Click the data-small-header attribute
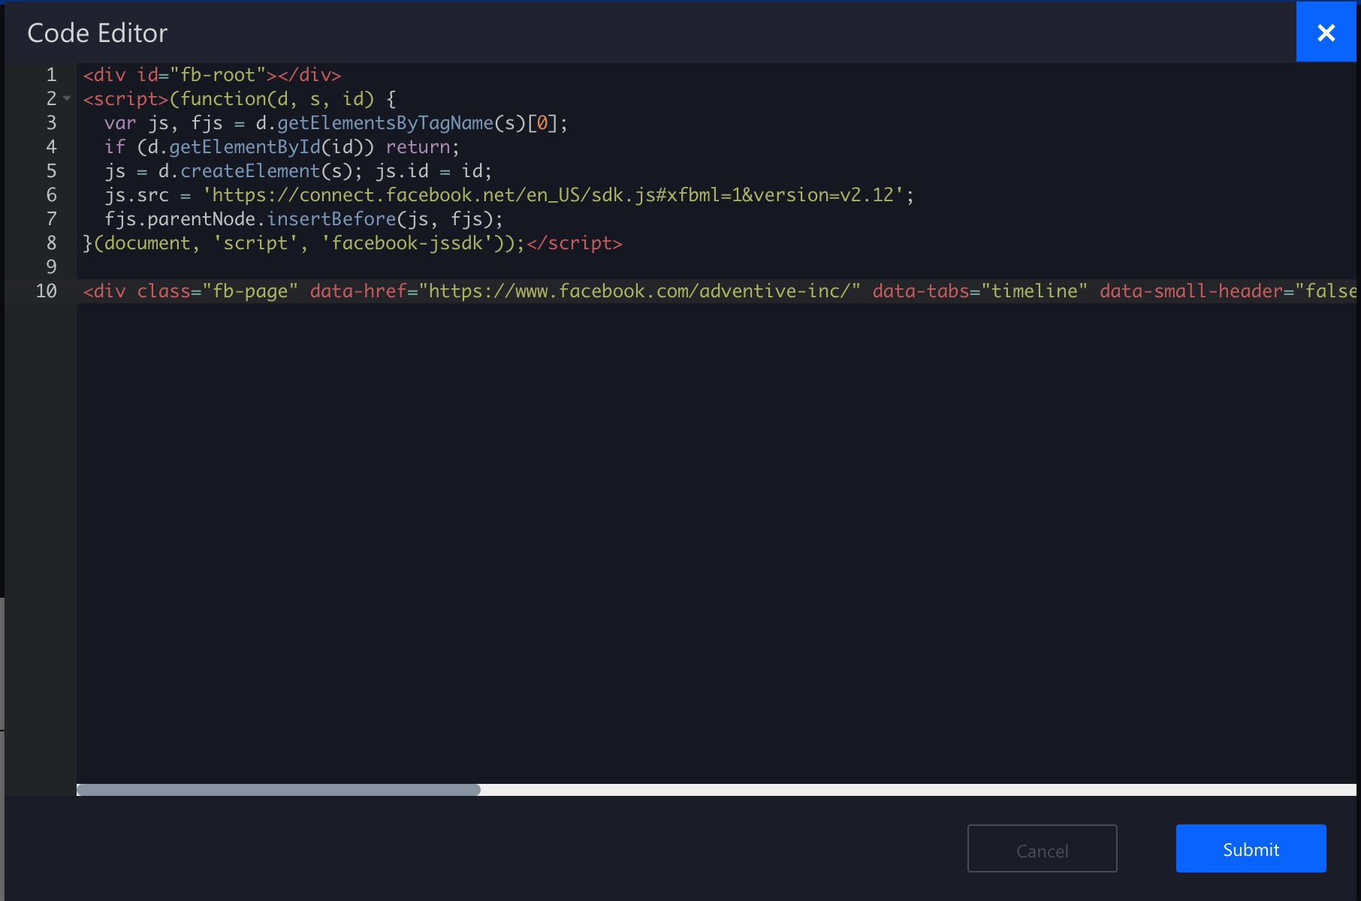1361x901 pixels. [1191, 291]
